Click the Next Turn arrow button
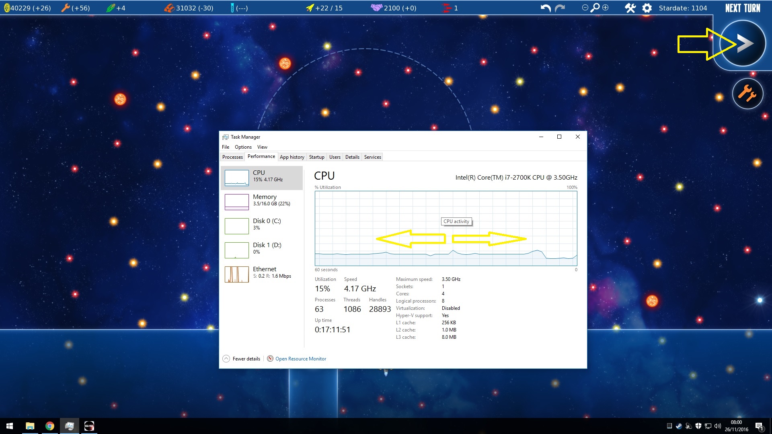772x434 pixels. tap(743, 43)
